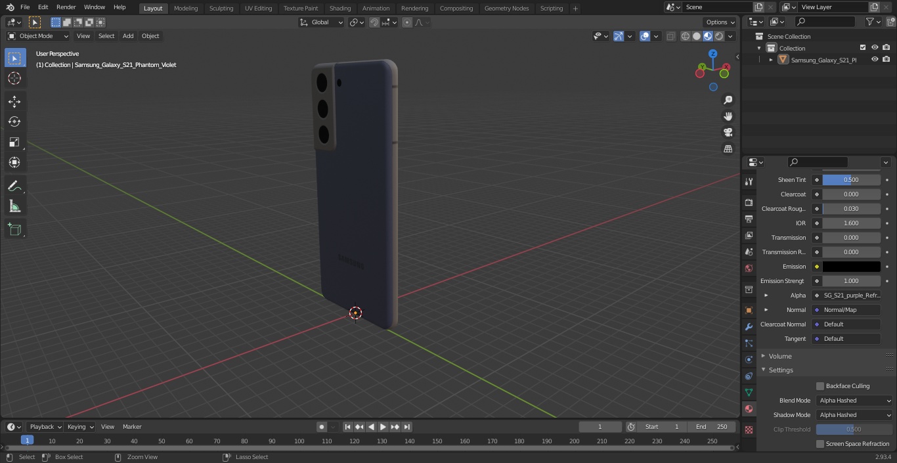Viewport: 897px width, 463px height.
Task: Open Object Data properties tab icon
Action: tap(749, 392)
